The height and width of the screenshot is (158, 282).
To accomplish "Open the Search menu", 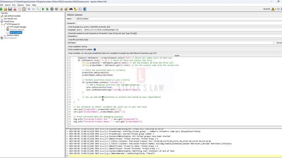I will pos(7,5).
